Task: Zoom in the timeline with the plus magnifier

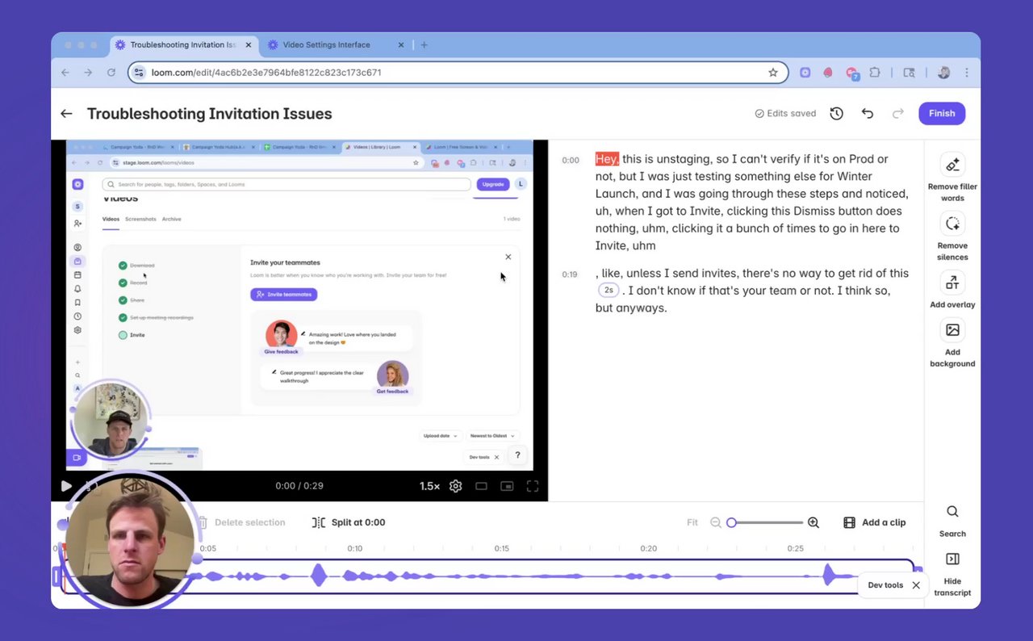Action: click(x=813, y=522)
